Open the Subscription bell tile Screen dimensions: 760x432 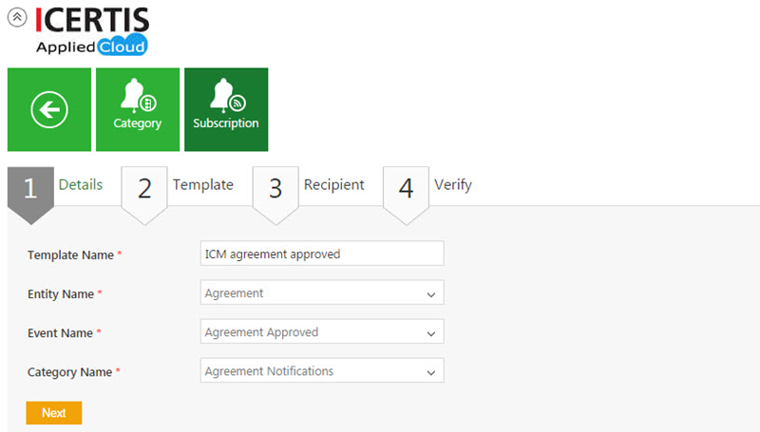pos(226,110)
